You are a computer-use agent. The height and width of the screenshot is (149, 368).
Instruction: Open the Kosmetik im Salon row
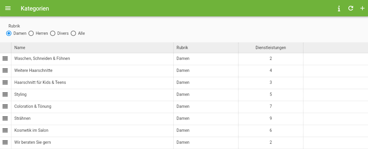(x=184, y=130)
